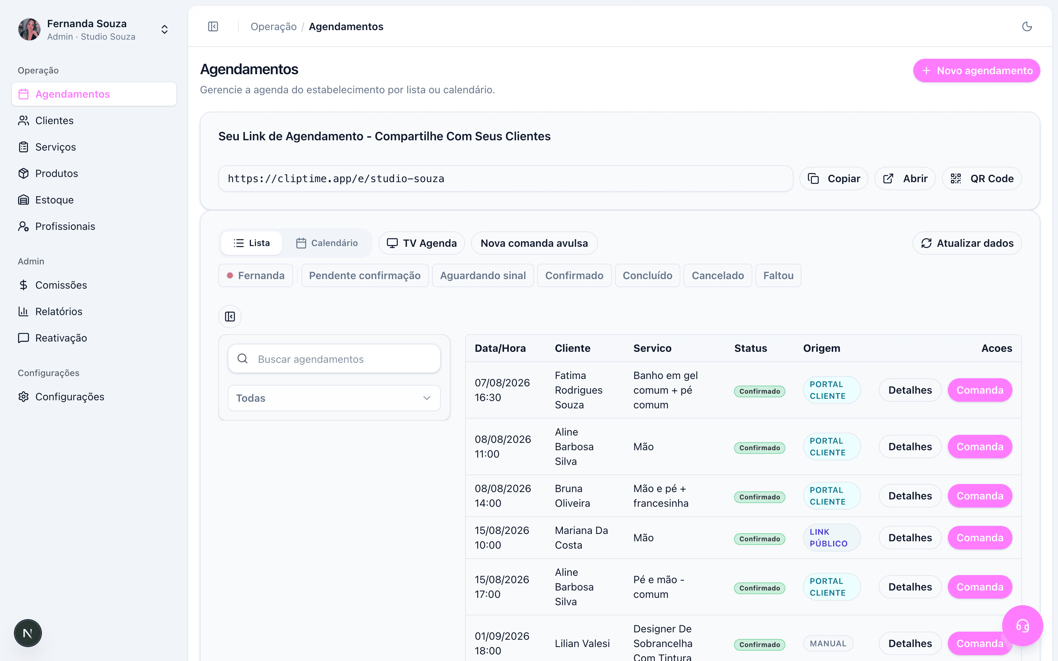Click the magnifier icon in search box

click(x=242, y=359)
